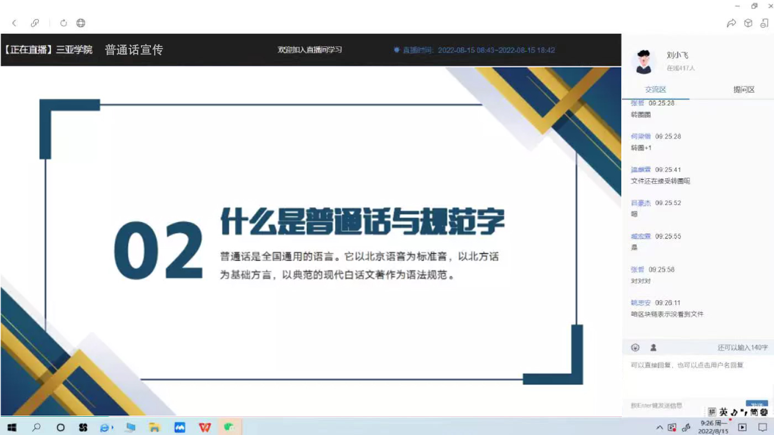Open the emoji picker in the chat box
The image size is (774, 435).
(635, 347)
